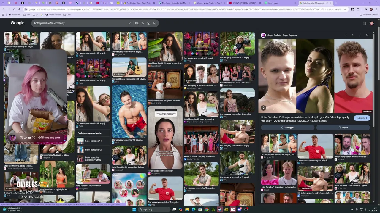Start voice search with the microphone icon
This screenshot has width=380, height=213.
143,23
